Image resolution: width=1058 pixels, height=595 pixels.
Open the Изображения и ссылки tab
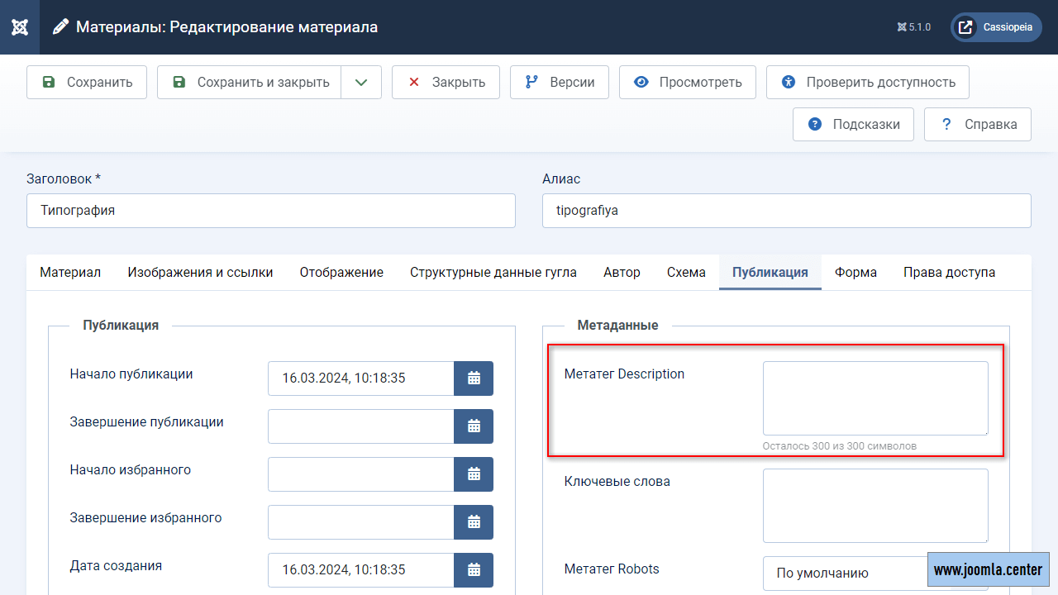(x=200, y=273)
